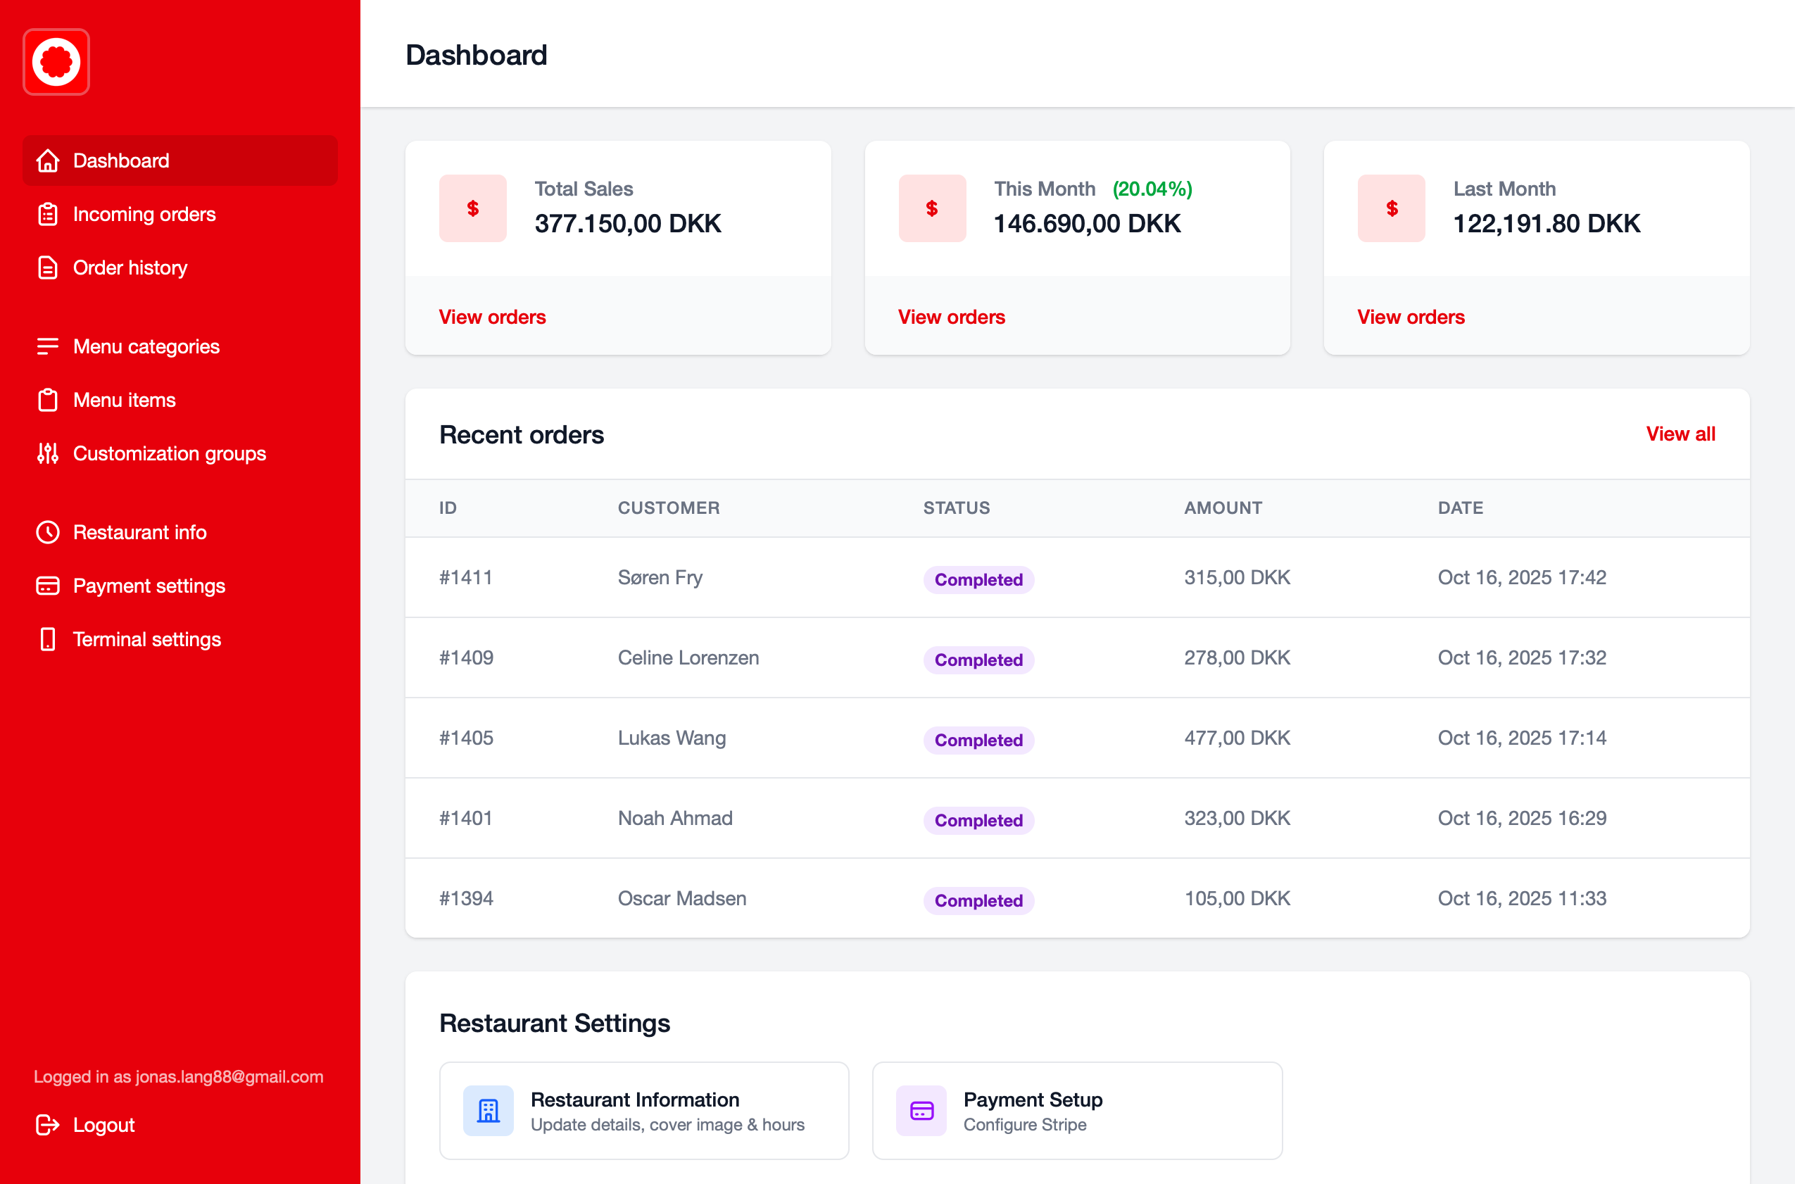Click the dollar icon in Total Sales card

pyautogui.click(x=473, y=208)
